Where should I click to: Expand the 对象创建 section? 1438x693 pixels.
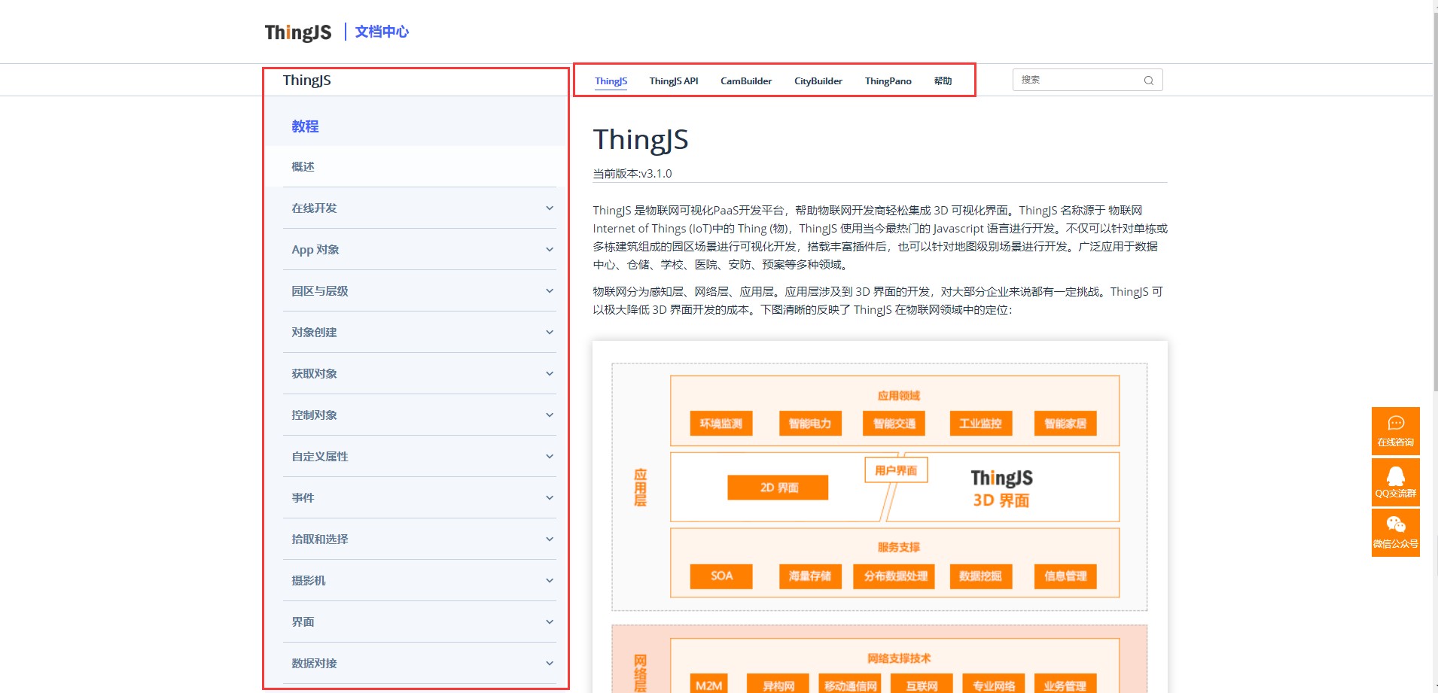pyautogui.click(x=419, y=333)
